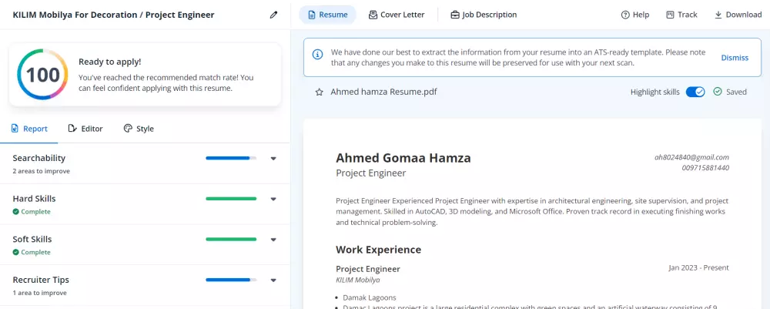The image size is (770, 309).
Task: Toggle the Highlight skills switch
Action: click(695, 92)
